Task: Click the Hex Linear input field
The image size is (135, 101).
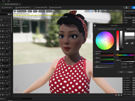Action: (131, 64)
